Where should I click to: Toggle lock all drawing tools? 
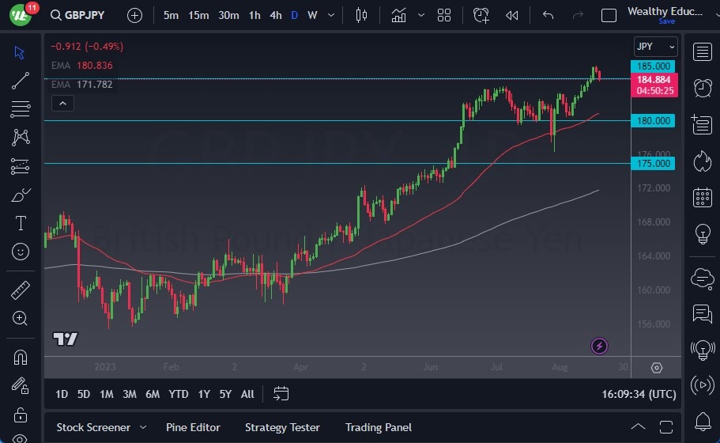(21, 414)
